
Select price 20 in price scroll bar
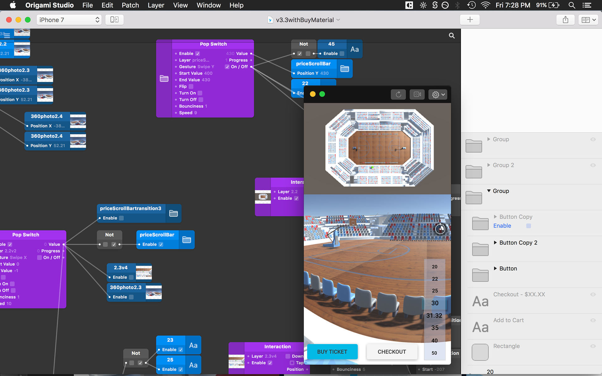(435, 267)
